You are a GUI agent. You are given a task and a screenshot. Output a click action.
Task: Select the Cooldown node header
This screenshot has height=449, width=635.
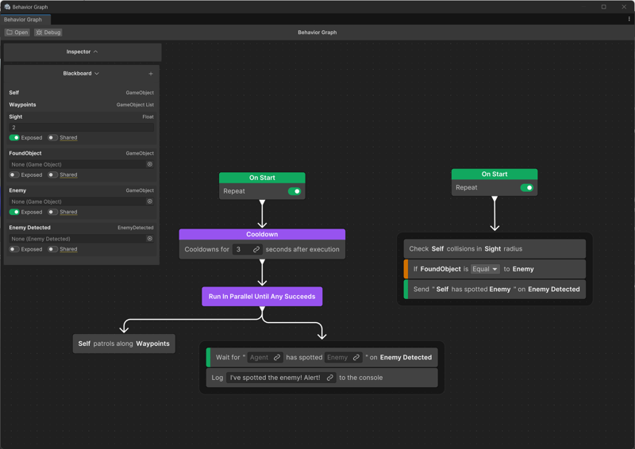coord(262,235)
